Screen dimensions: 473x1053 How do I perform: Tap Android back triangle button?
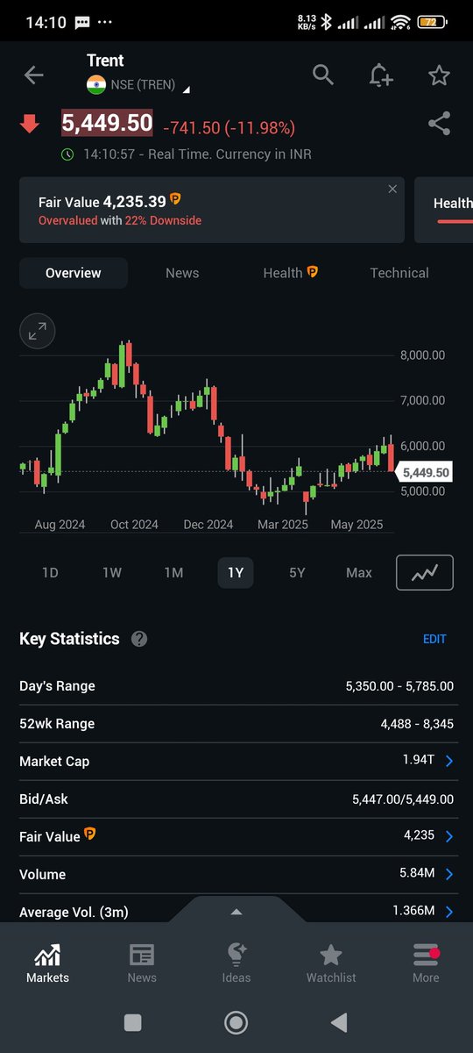tap(339, 1022)
